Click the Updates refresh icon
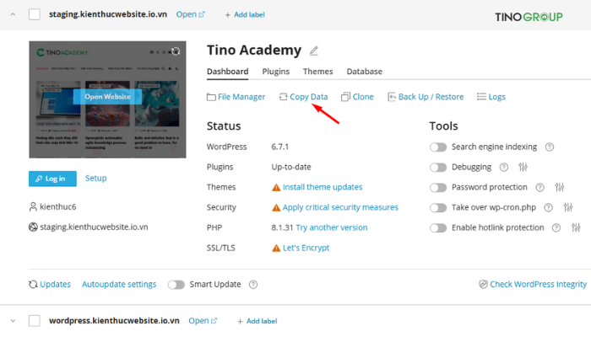 [33, 285]
